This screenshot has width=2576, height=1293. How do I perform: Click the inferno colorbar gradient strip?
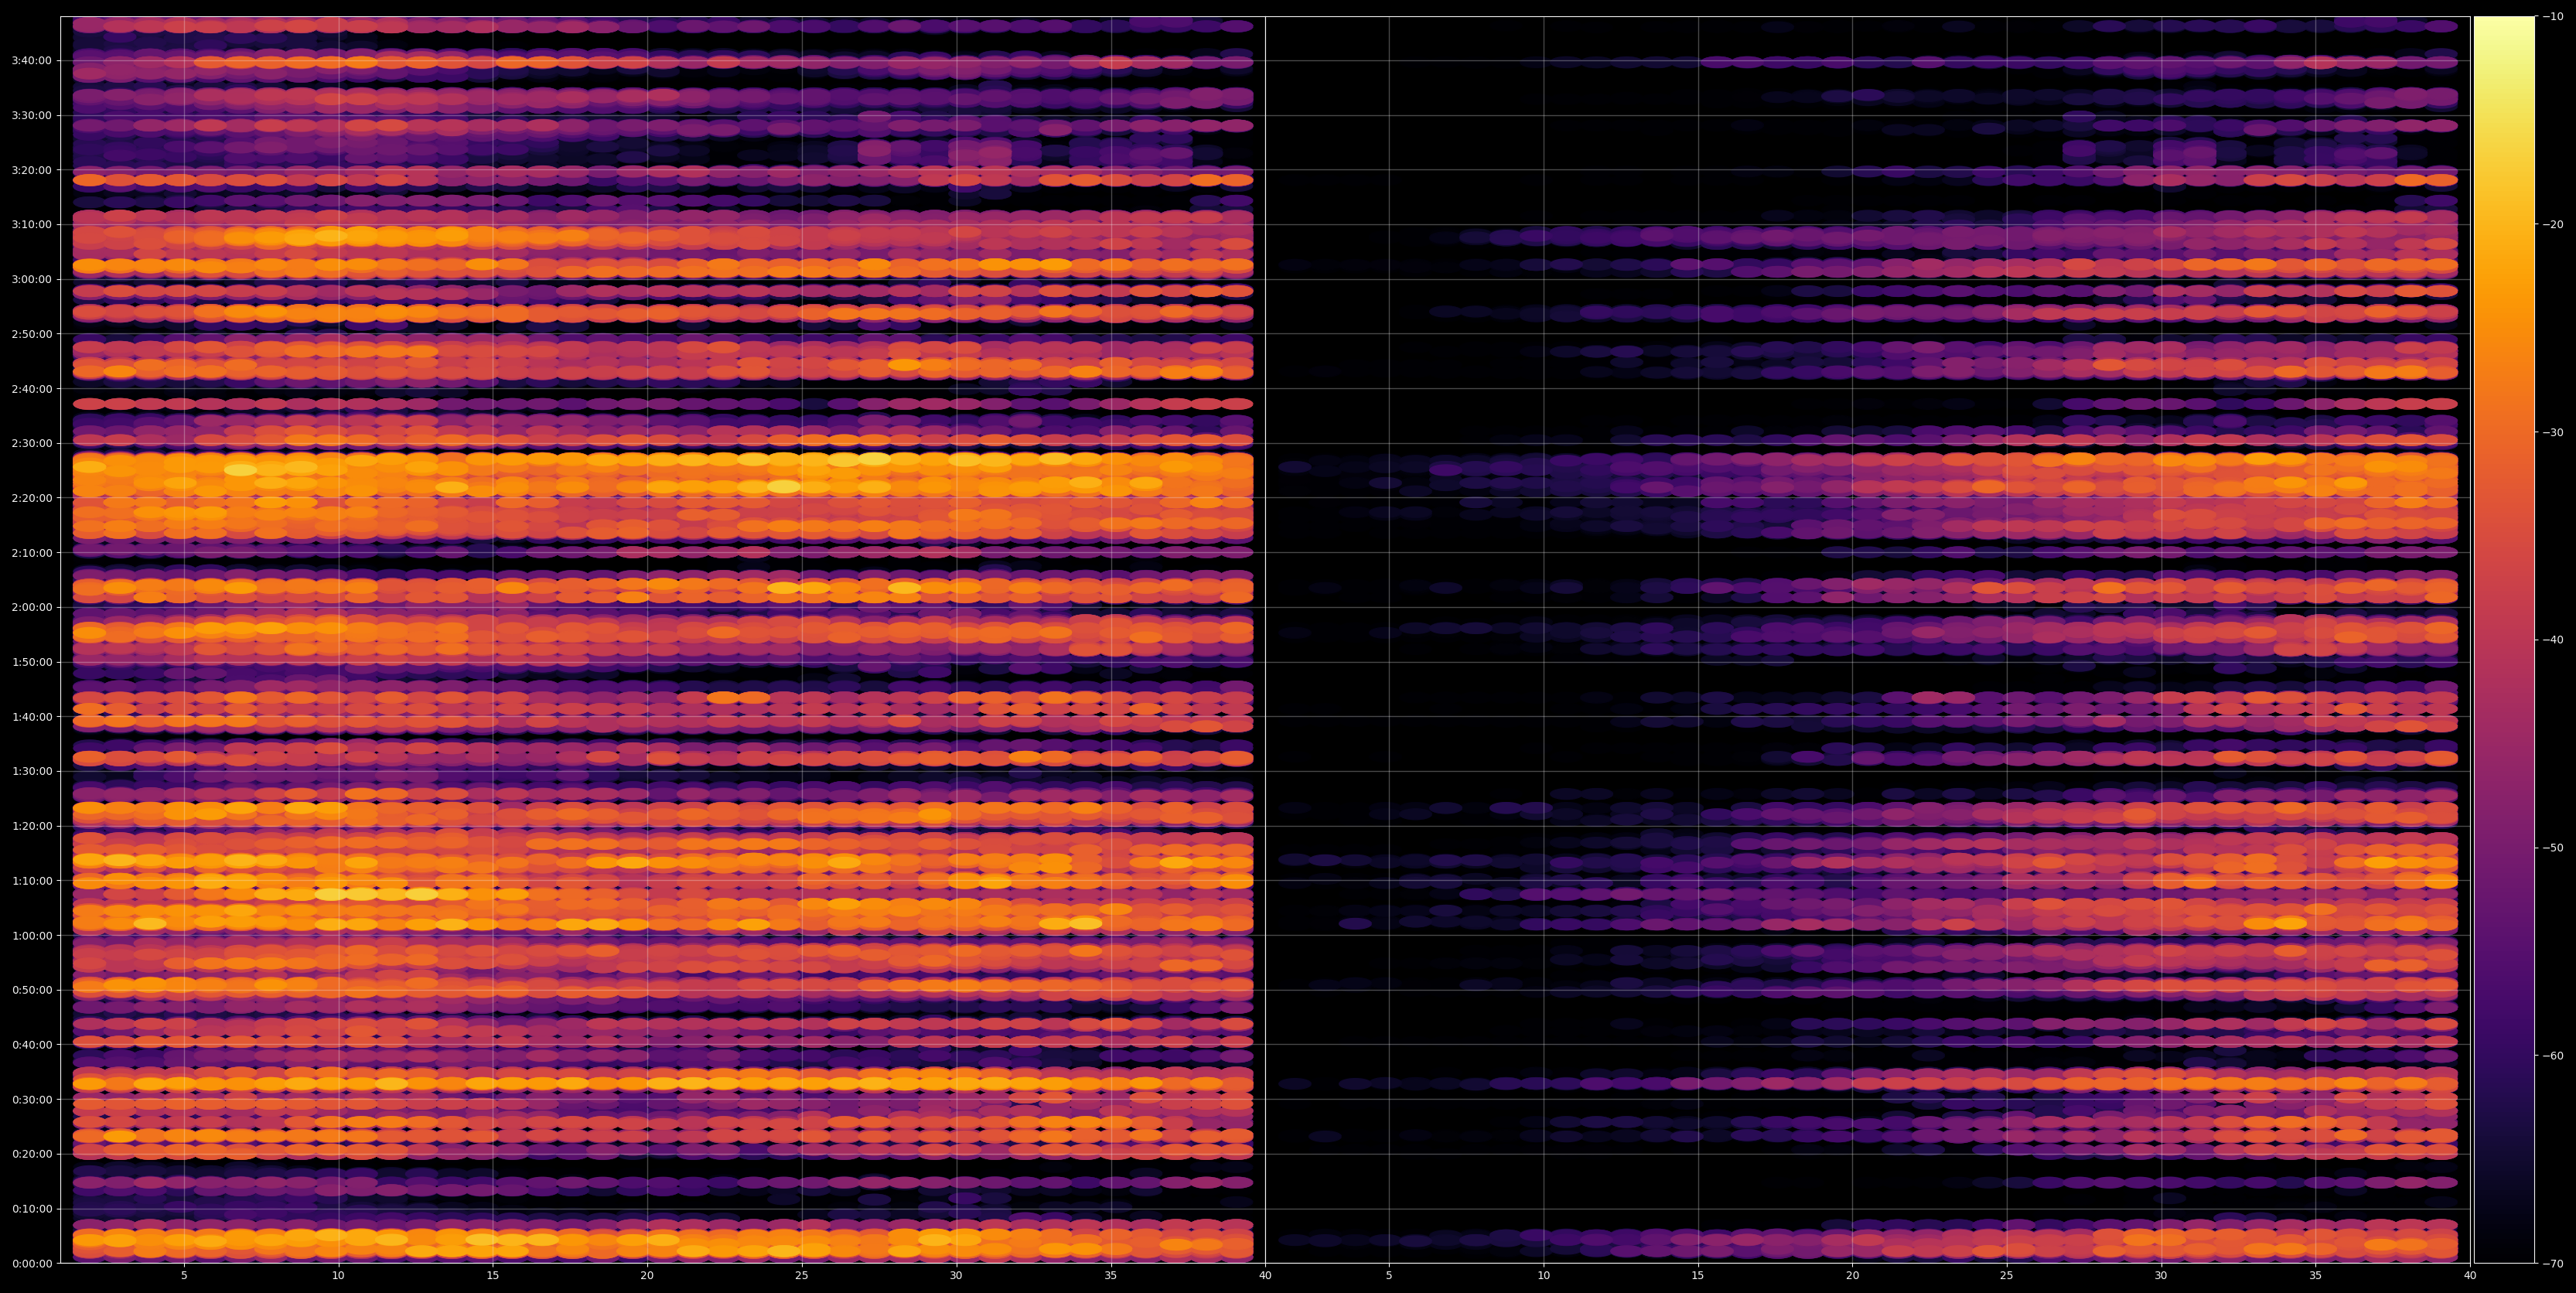point(2504,640)
